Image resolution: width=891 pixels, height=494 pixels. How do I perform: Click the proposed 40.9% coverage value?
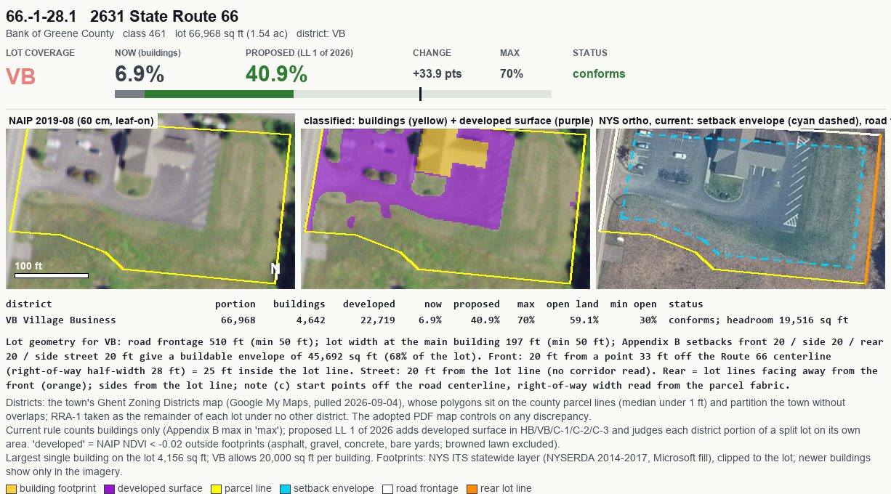click(276, 74)
